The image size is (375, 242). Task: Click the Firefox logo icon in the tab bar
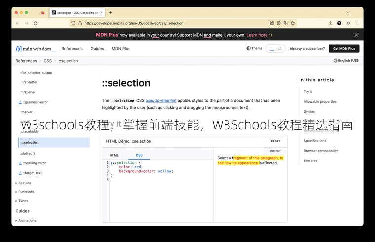(x=43, y=13)
